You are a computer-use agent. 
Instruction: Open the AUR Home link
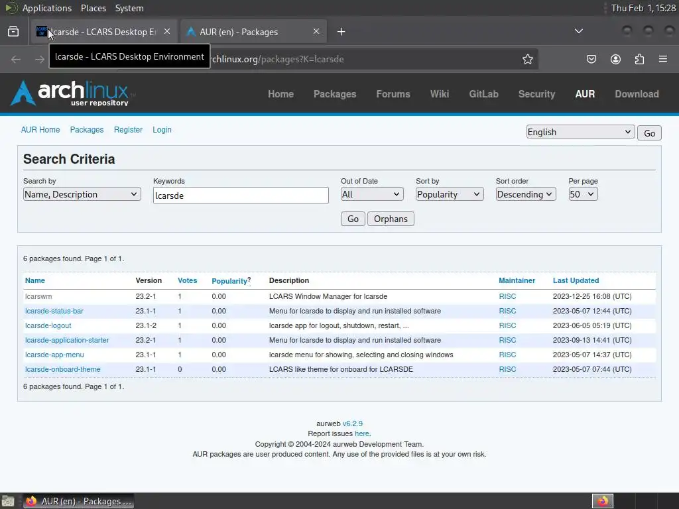(40, 130)
